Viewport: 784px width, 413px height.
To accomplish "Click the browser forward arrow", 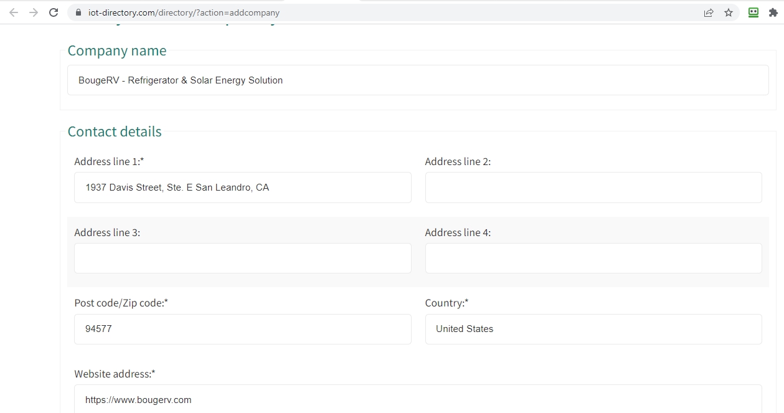I will 34,12.
